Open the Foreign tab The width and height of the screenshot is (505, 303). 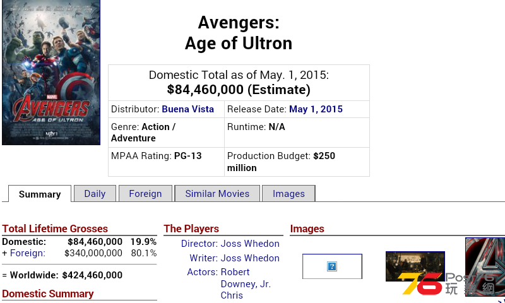pyautogui.click(x=145, y=194)
